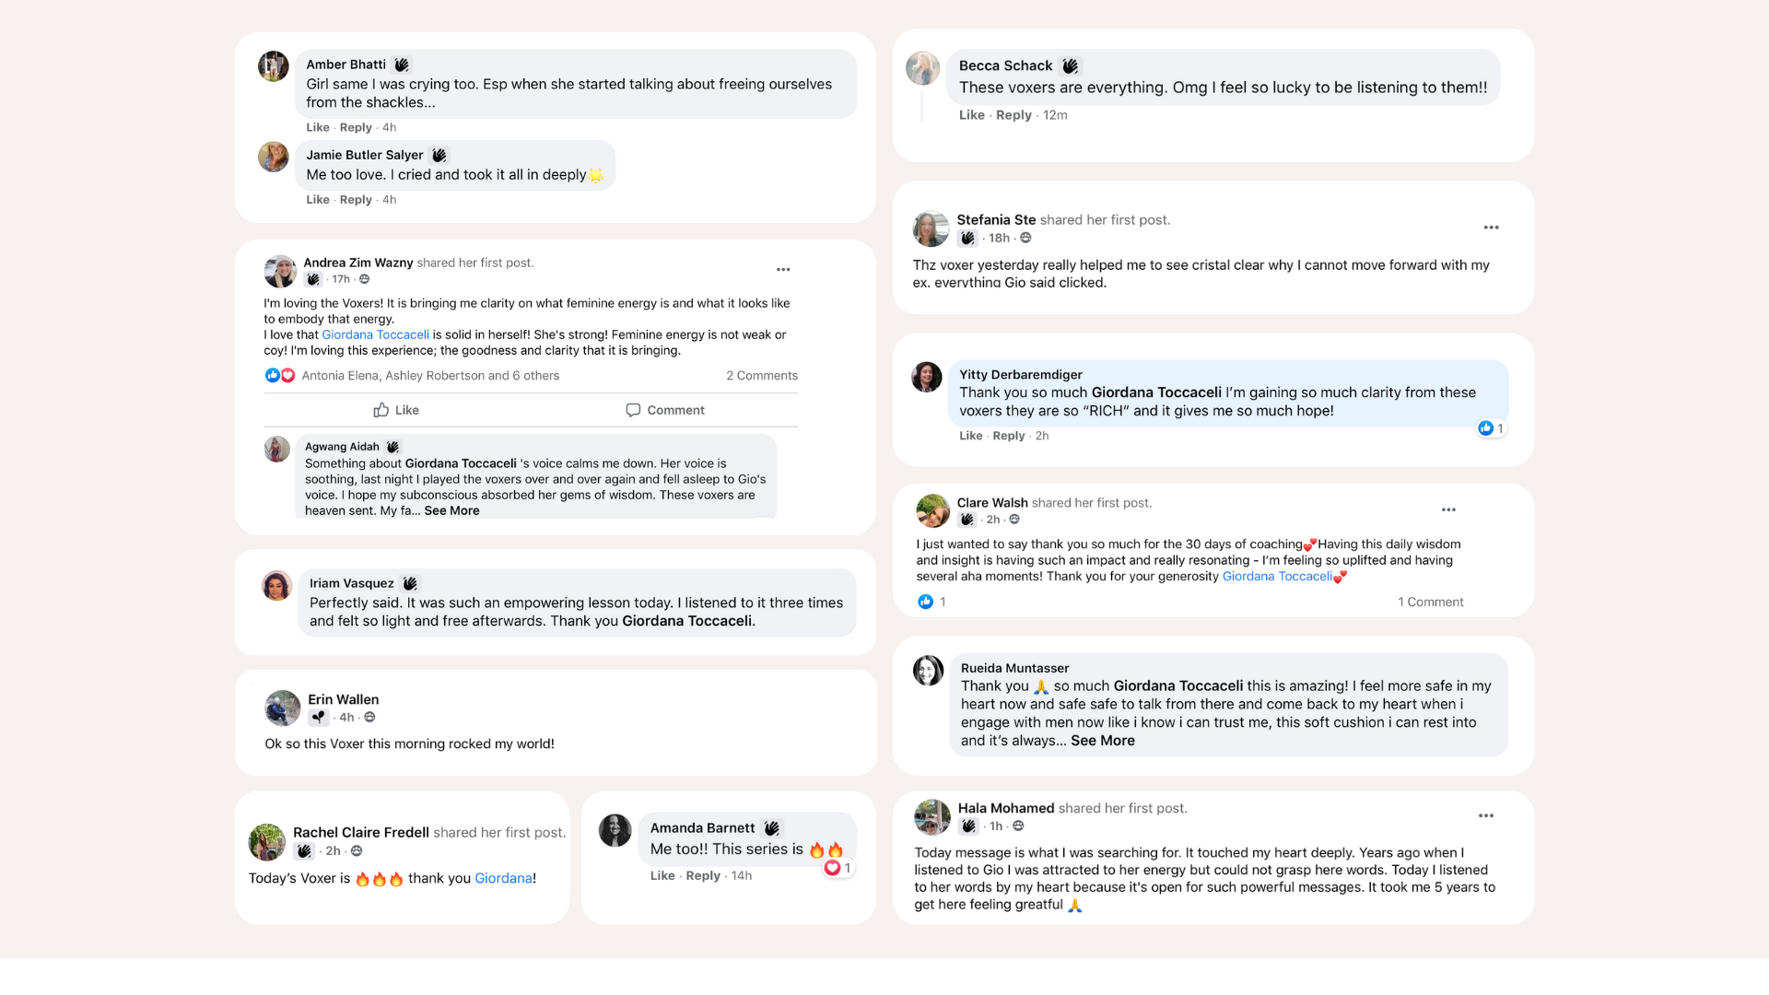View the 2 Comments on Andrea's post
Image resolution: width=1769 pixels, height=995 pixels.
(761, 375)
